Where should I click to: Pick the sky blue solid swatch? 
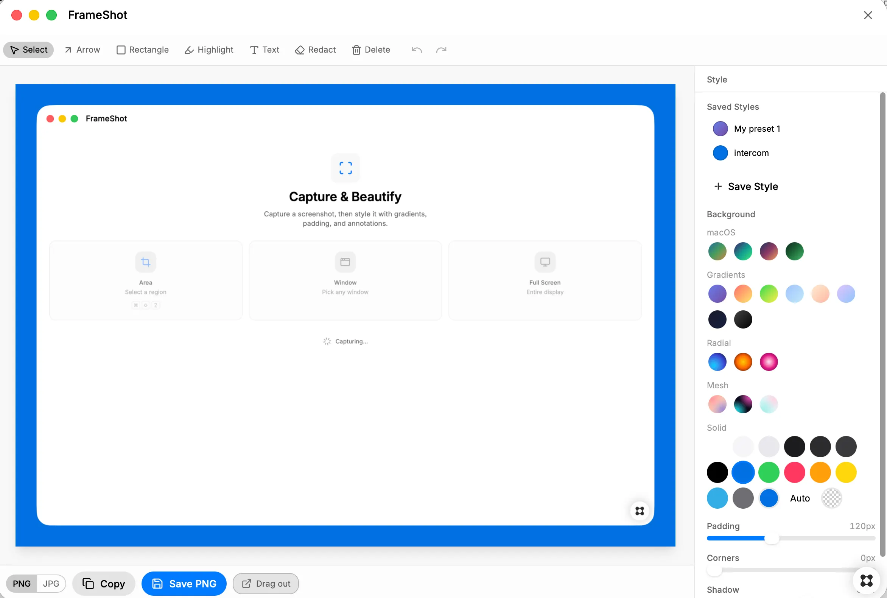pos(717,498)
